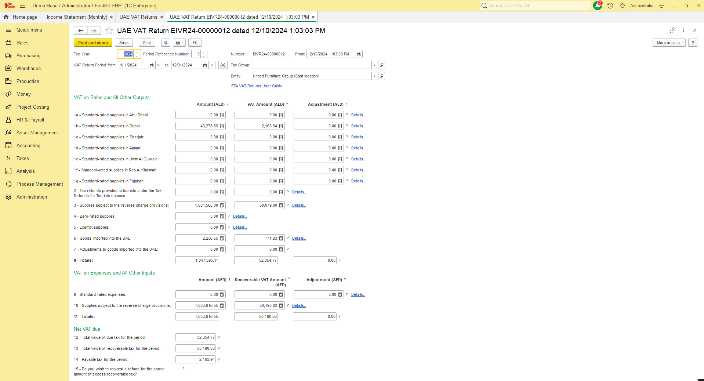Viewport: 704px width, 381px height.
Task: Navigate back with the left arrow button
Action: (81, 31)
